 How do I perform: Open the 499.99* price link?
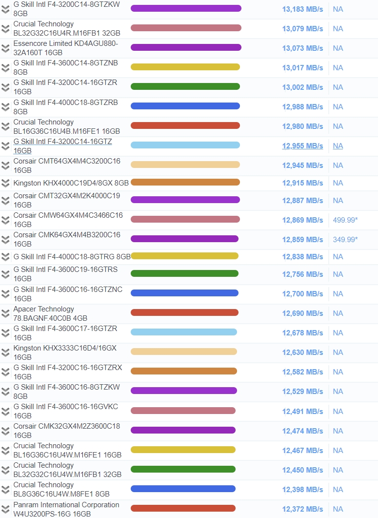[x=345, y=220]
